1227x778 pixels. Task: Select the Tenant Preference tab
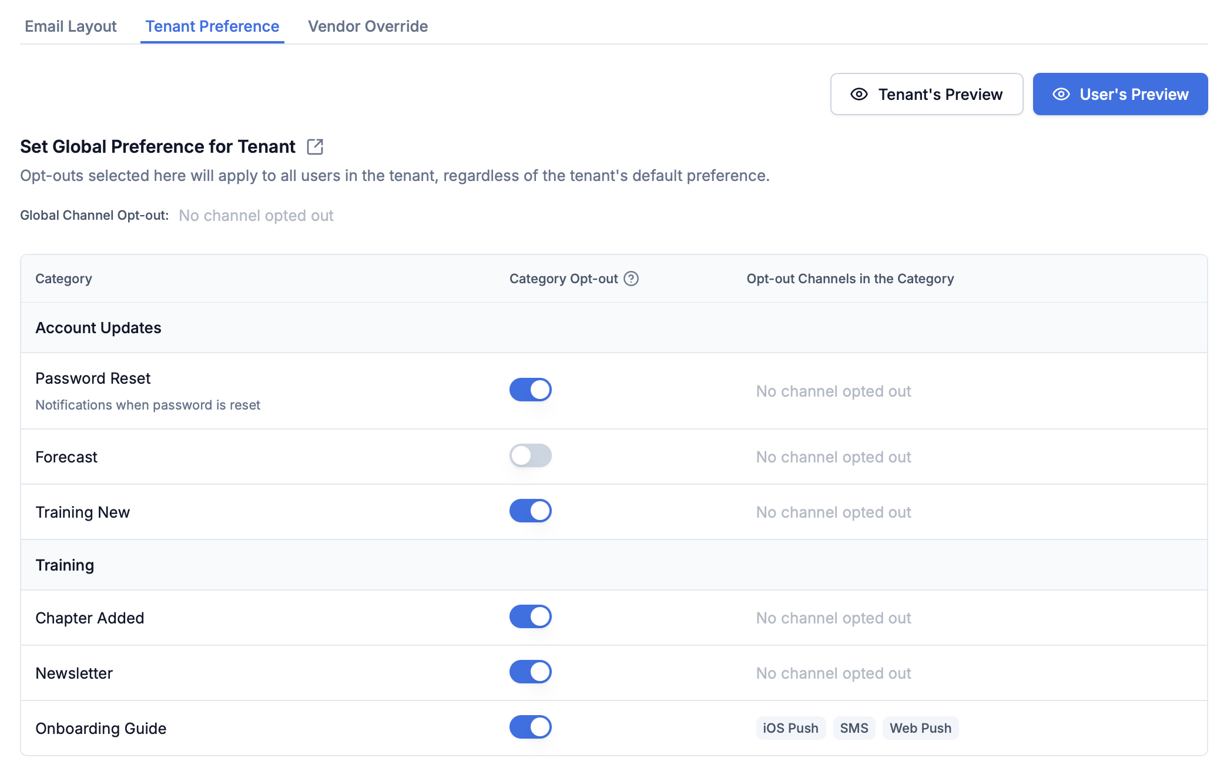[212, 26]
